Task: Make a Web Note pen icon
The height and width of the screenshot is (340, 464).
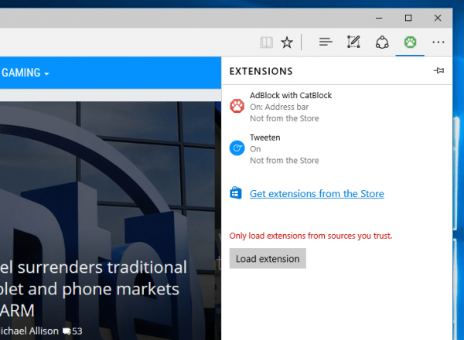Action: [353, 42]
